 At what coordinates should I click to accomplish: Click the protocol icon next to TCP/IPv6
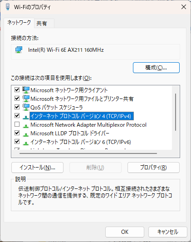click(26, 143)
